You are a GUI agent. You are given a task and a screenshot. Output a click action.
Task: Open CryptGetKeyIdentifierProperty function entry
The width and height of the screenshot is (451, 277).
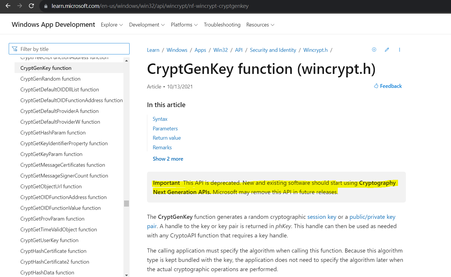(x=64, y=143)
